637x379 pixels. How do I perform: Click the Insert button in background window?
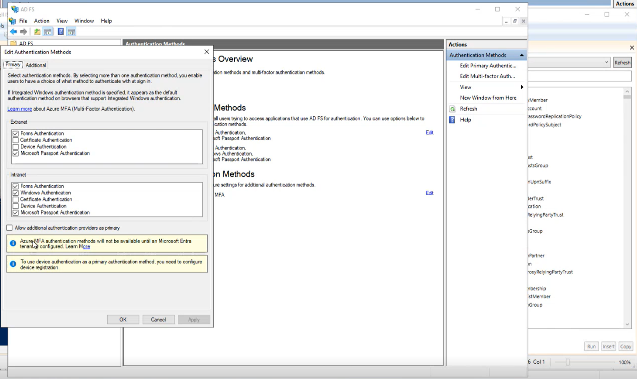point(608,346)
